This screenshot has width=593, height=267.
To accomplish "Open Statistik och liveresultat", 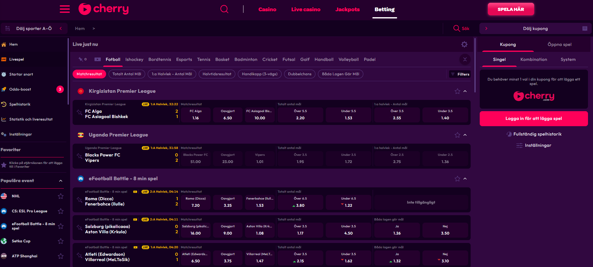I will [31, 119].
